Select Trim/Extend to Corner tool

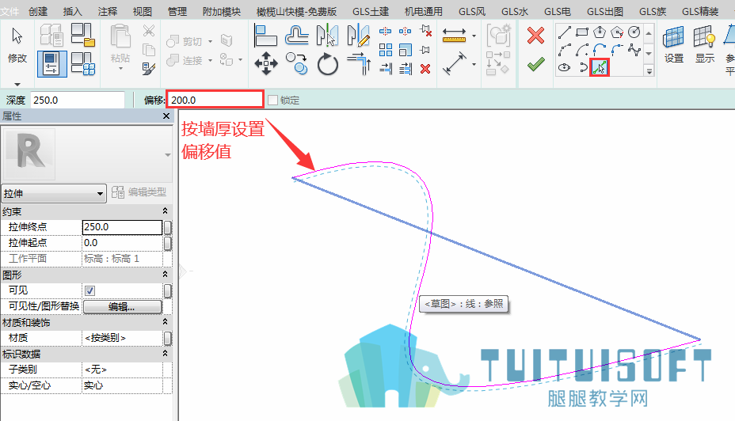coord(359,63)
